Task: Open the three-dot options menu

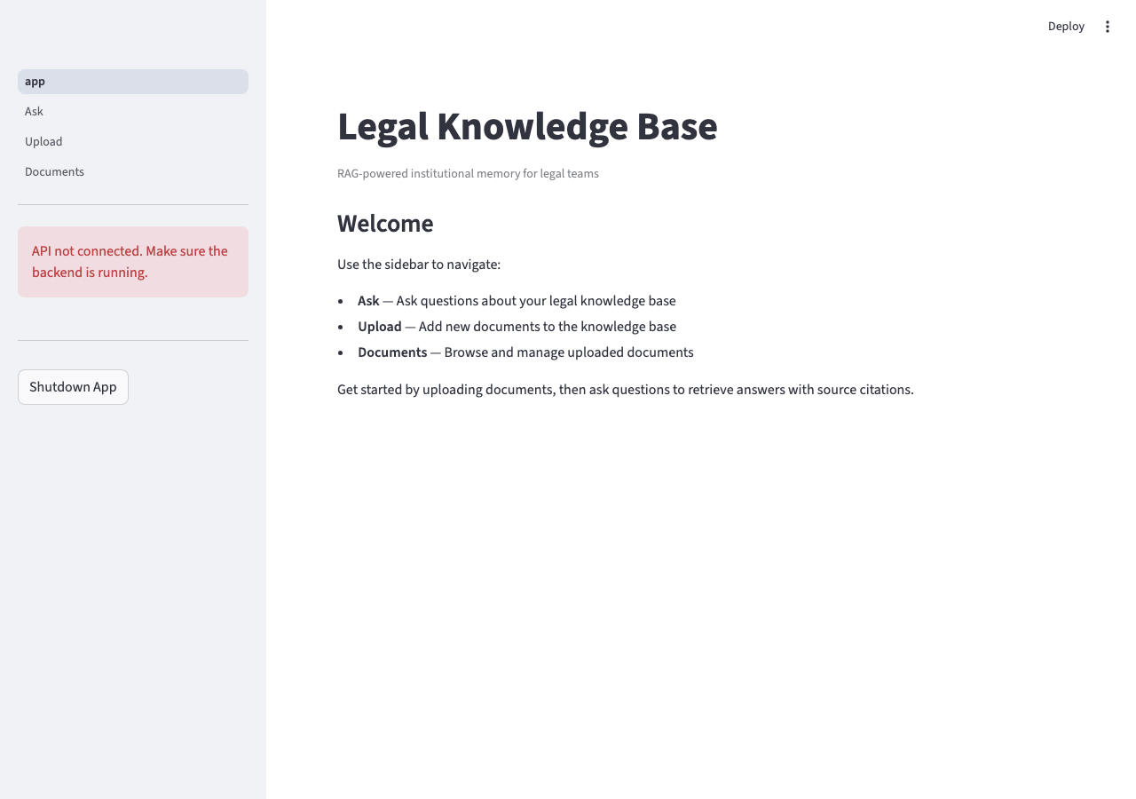Action: (x=1108, y=27)
